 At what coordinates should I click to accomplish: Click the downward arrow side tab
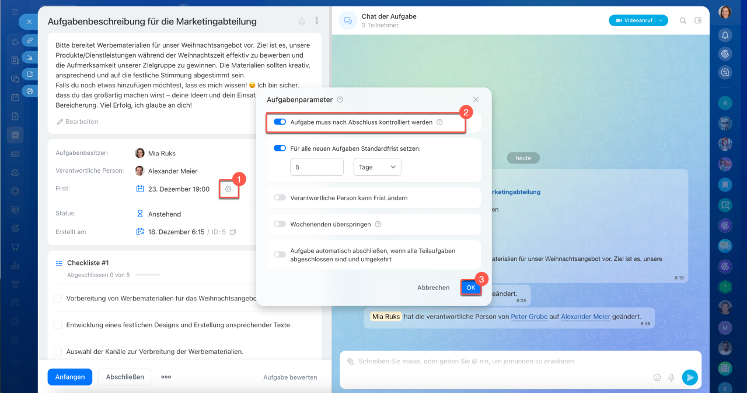click(x=30, y=57)
